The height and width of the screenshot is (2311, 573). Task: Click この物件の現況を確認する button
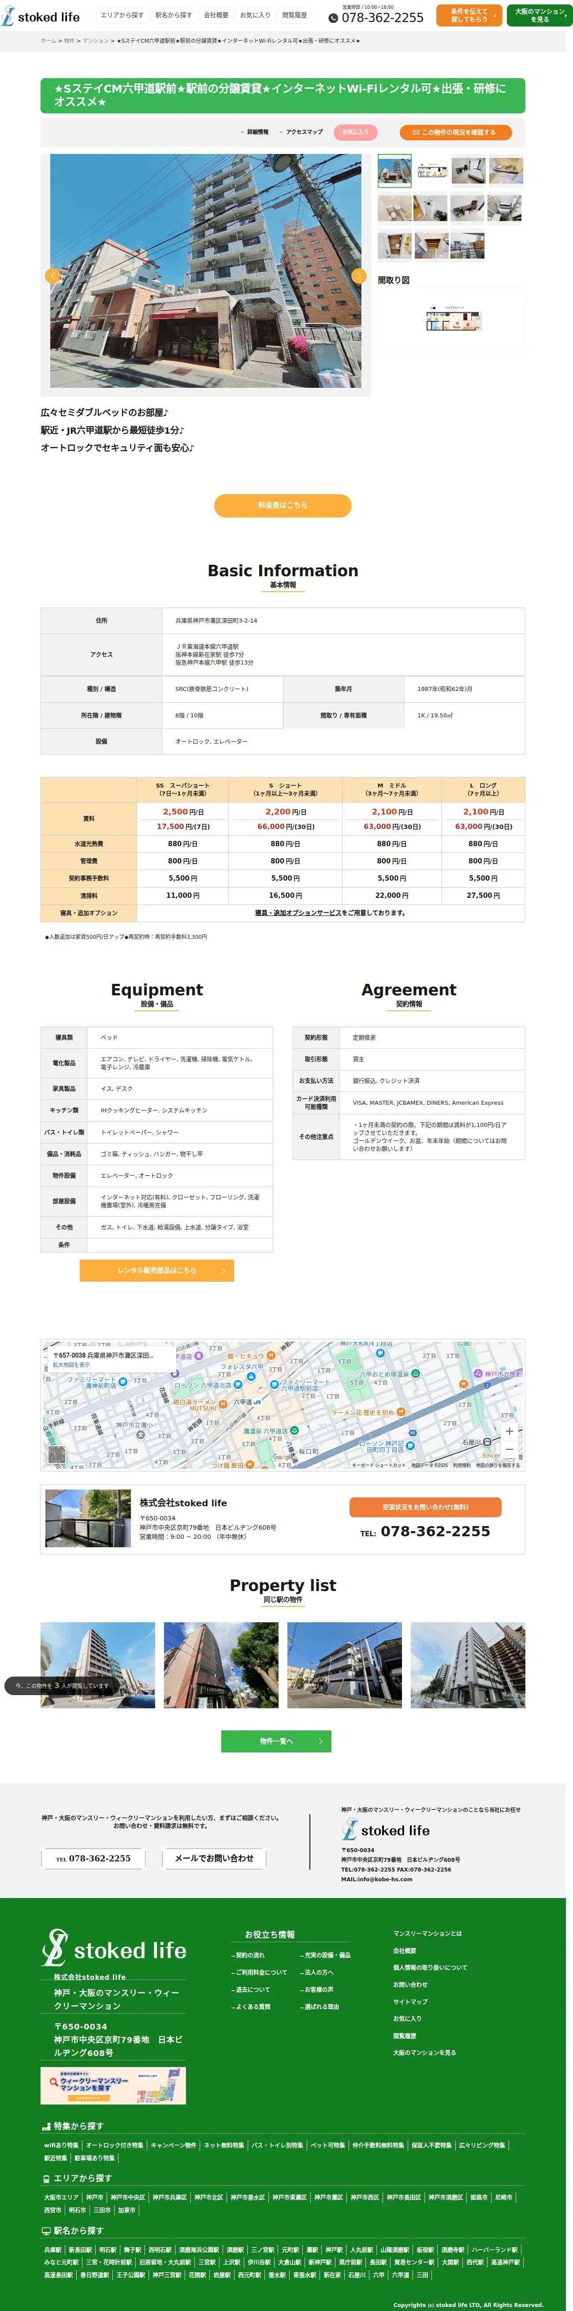pyautogui.click(x=455, y=132)
